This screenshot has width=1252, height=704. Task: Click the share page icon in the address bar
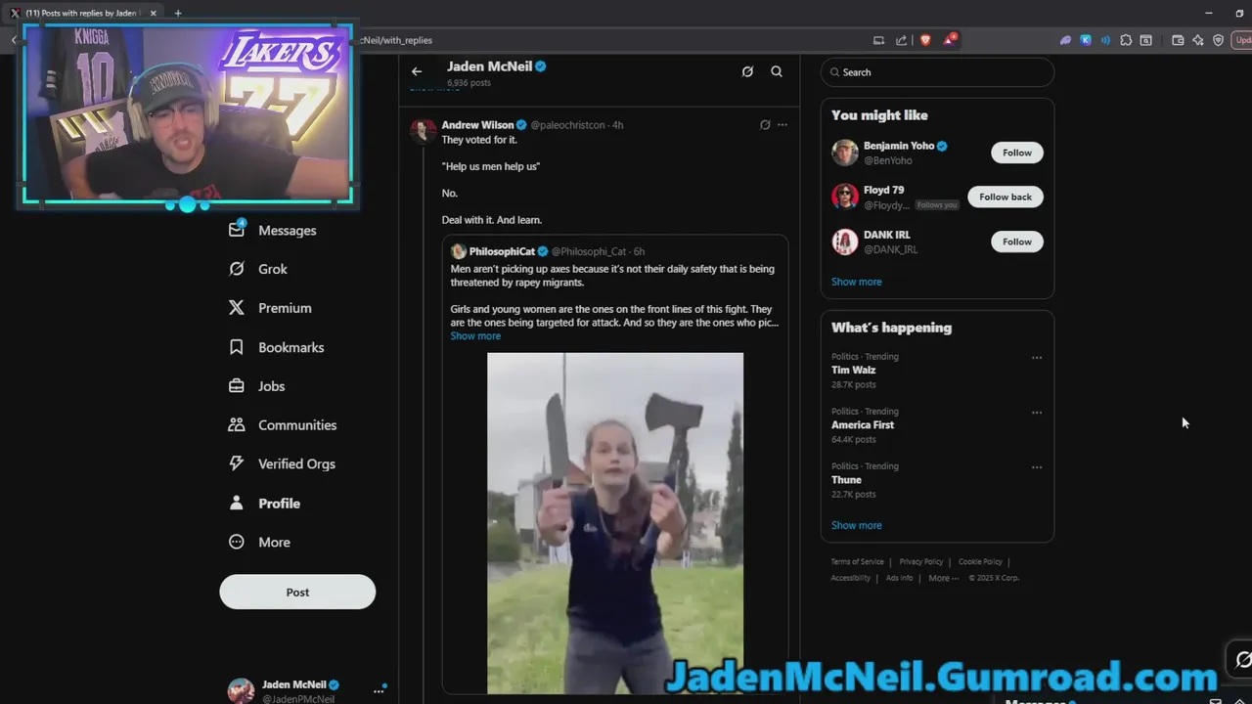pos(901,40)
